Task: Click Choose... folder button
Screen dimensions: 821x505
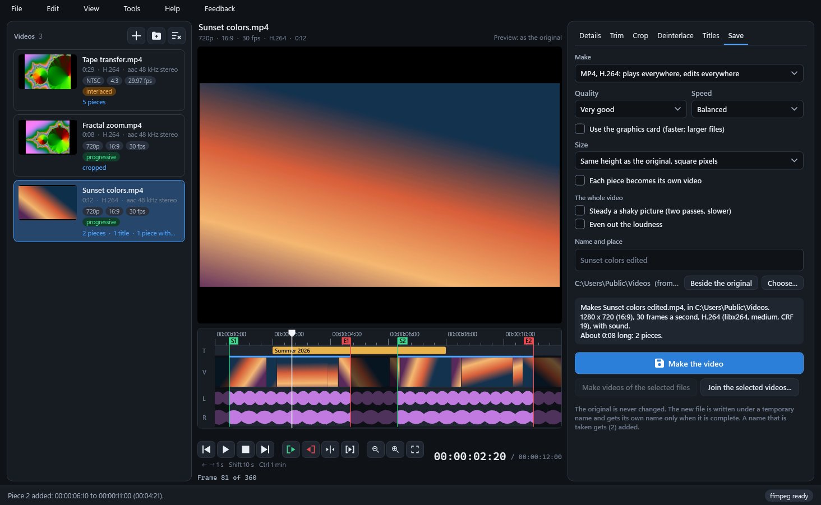Action: click(782, 283)
